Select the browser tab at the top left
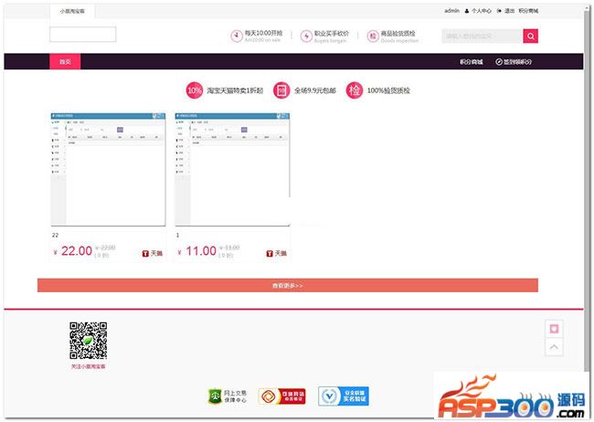594x422 pixels. (x=72, y=11)
